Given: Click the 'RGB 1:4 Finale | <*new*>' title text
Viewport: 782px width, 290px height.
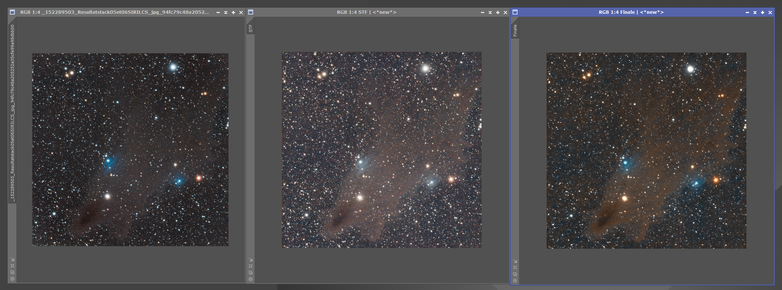Looking at the screenshot, I should tap(631, 12).
